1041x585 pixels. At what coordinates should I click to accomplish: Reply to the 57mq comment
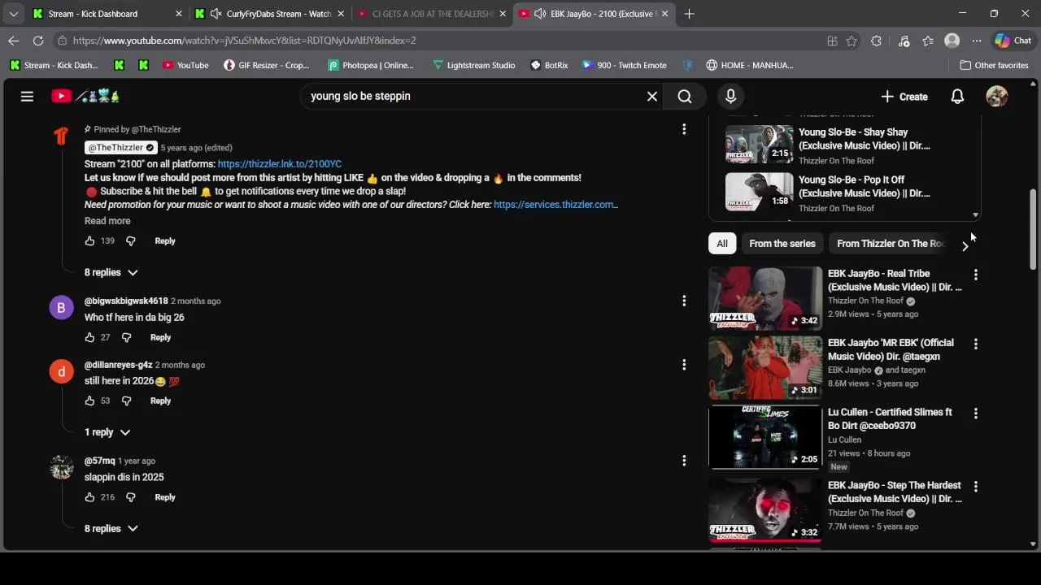(165, 497)
